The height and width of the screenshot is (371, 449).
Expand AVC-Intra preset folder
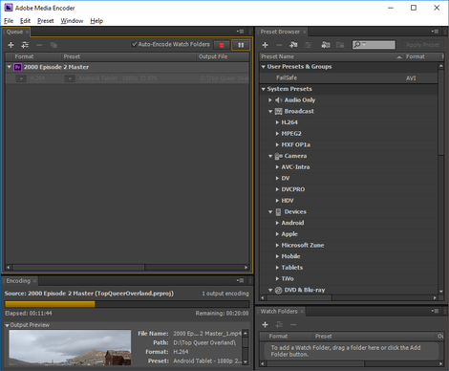click(x=277, y=167)
